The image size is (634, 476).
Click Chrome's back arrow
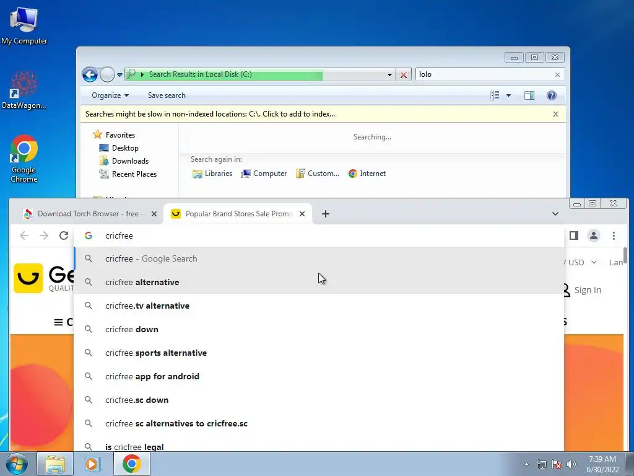[x=24, y=236]
